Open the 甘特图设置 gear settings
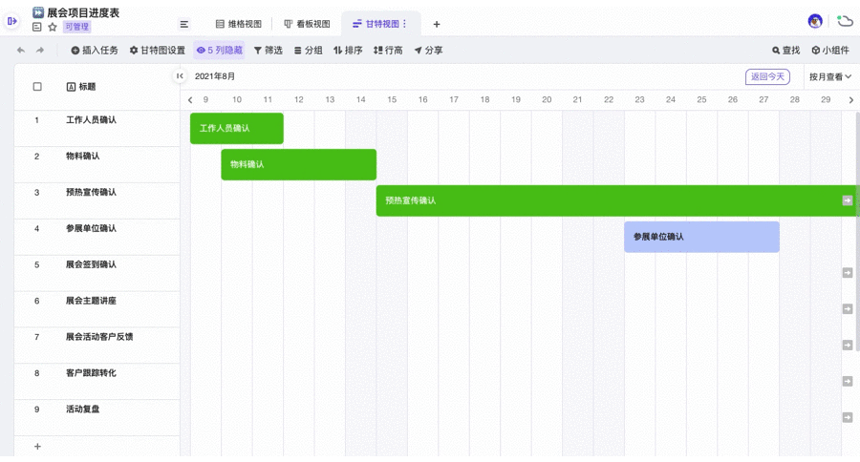Screen dimensions: 860x462 (158, 51)
